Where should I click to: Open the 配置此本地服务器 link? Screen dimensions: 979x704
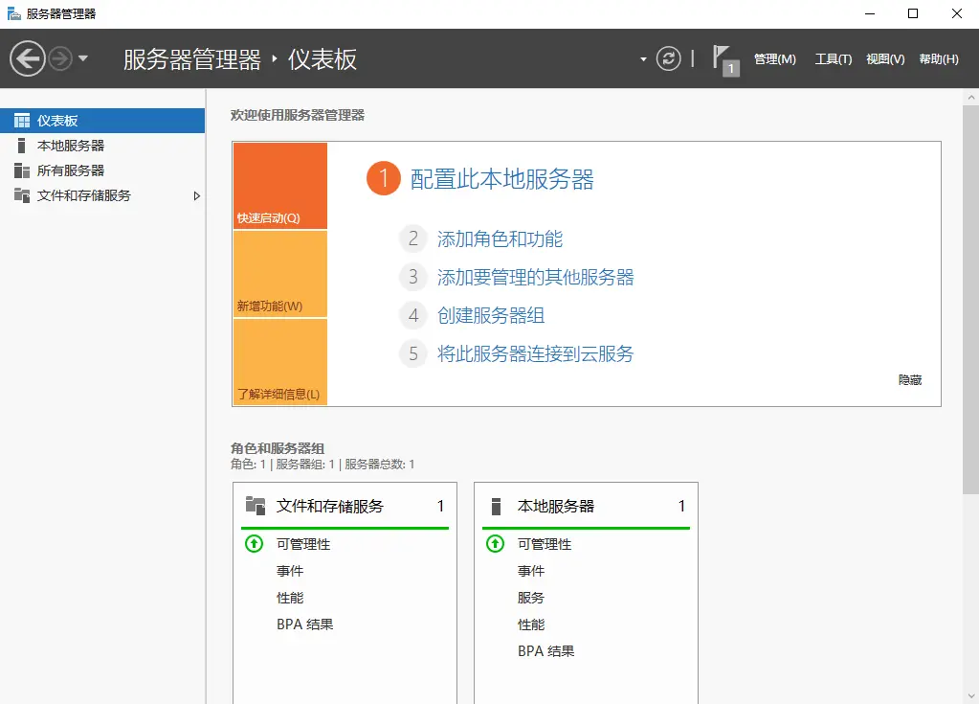click(x=502, y=179)
